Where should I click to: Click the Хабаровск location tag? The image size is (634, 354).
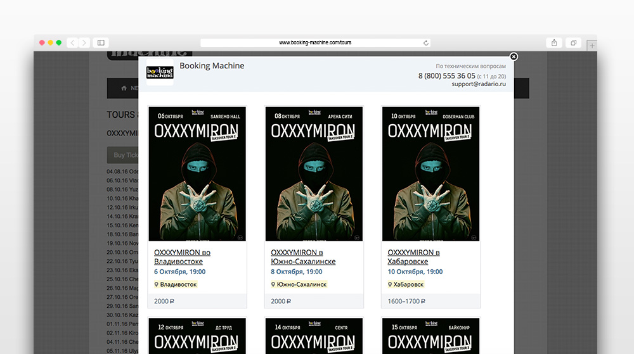[x=406, y=284]
